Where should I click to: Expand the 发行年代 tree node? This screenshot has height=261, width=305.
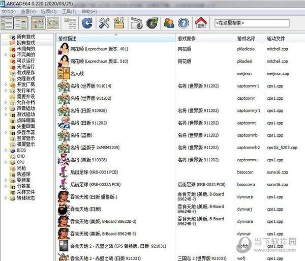click(6, 91)
